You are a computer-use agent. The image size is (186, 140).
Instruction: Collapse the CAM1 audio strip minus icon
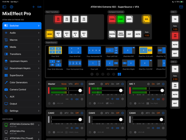point(123,84)
